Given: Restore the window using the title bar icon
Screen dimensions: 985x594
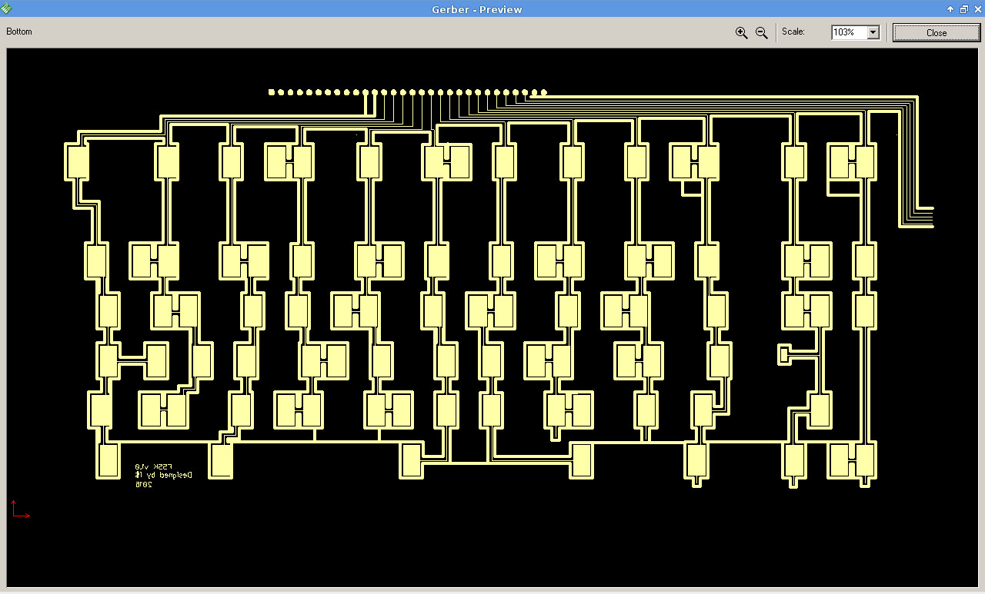Looking at the screenshot, I should click(x=963, y=9).
